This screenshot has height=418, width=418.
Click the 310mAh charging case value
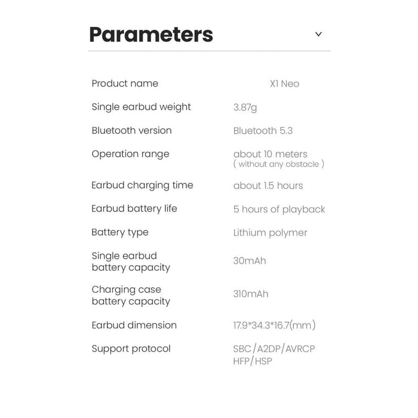point(251,294)
